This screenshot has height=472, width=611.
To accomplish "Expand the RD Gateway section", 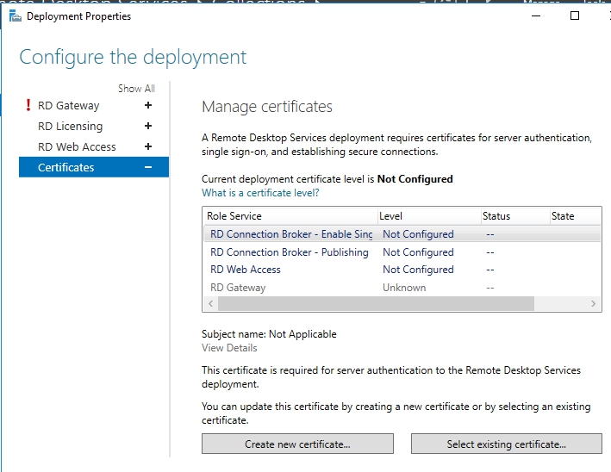I will 148,106.
